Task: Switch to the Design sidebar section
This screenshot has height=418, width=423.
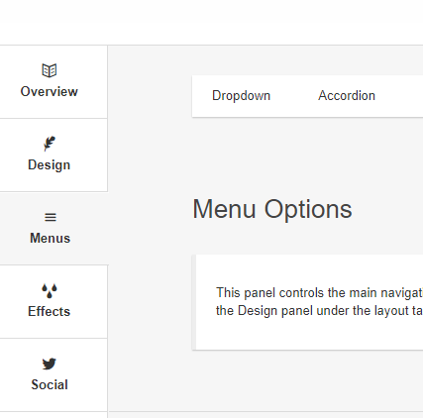Action: tap(50, 165)
